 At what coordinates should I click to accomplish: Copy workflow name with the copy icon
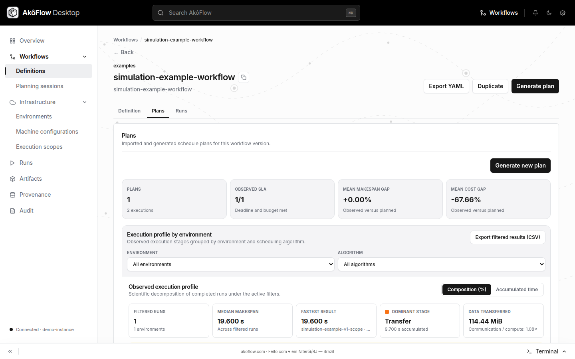coord(244,77)
